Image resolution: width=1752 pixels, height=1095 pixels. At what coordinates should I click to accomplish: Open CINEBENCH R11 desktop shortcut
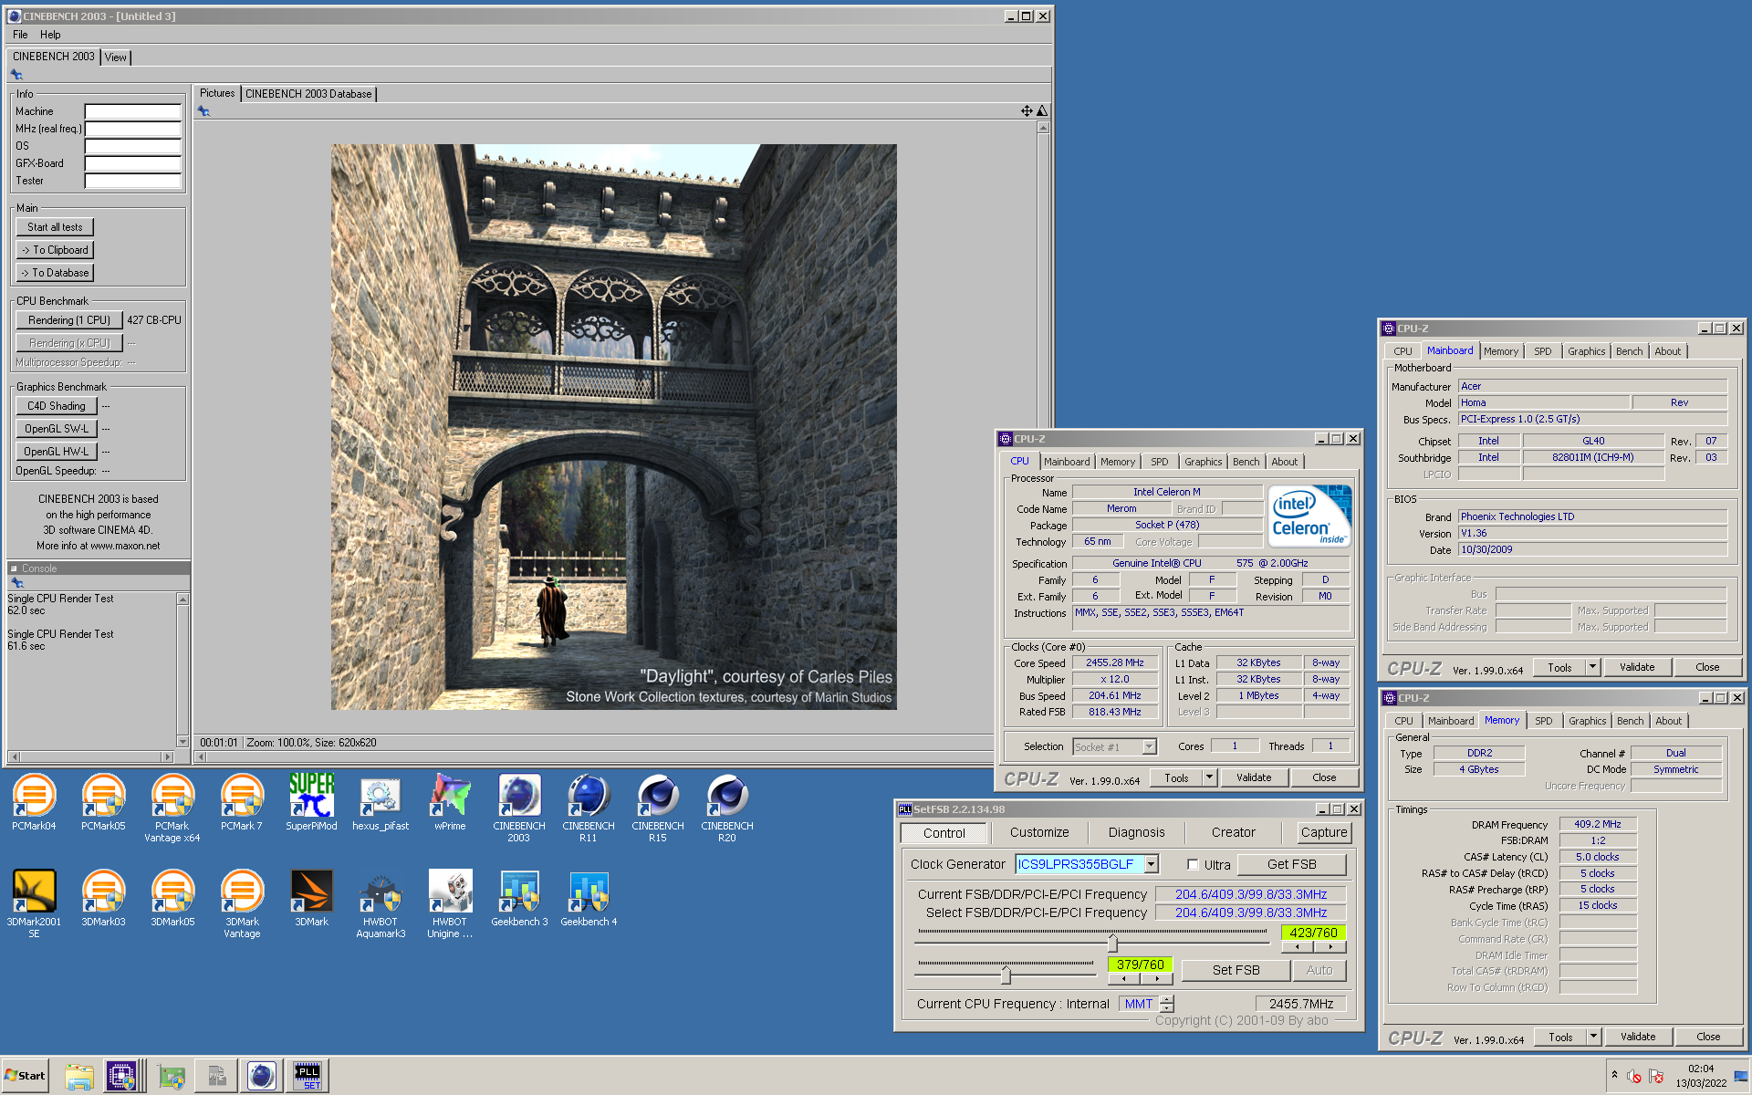(x=589, y=808)
